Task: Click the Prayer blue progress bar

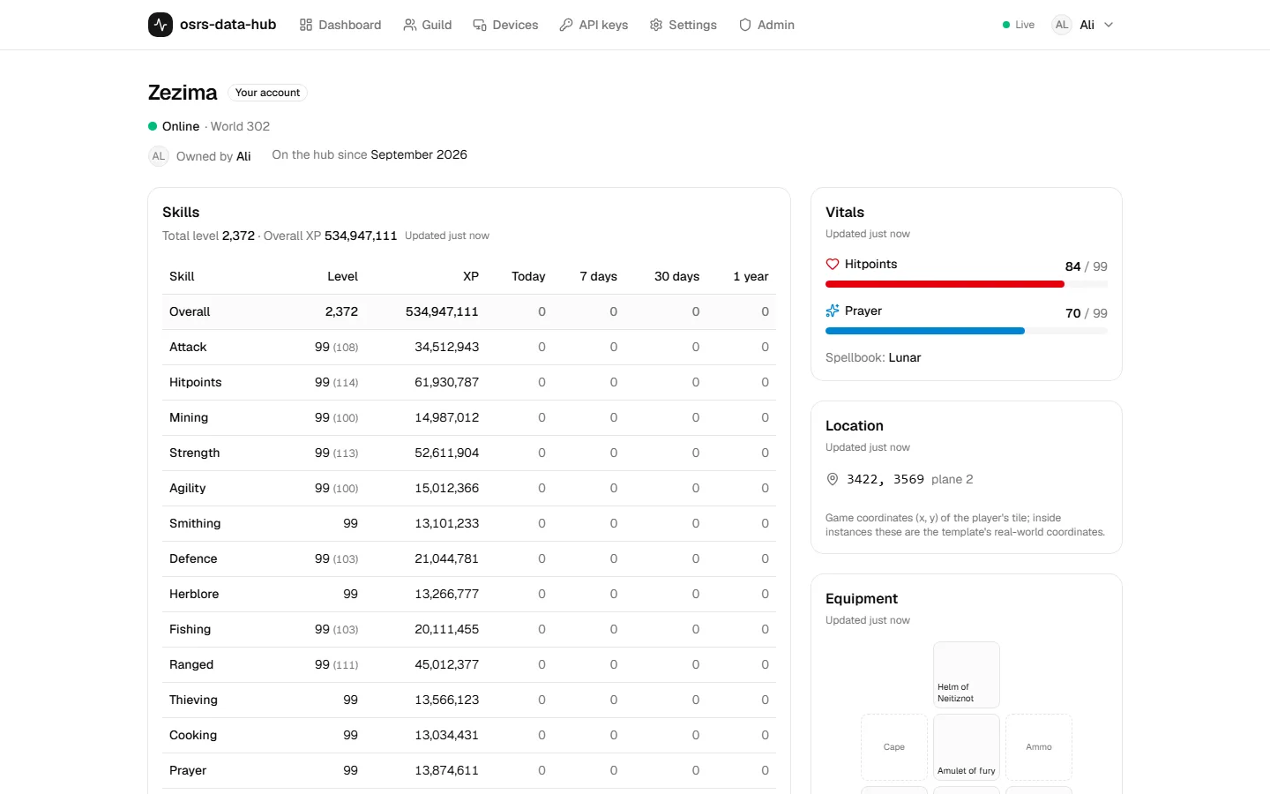Action: point(967,331)
